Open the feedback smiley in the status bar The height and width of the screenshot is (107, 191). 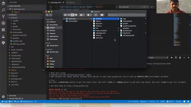pos(184,101)
